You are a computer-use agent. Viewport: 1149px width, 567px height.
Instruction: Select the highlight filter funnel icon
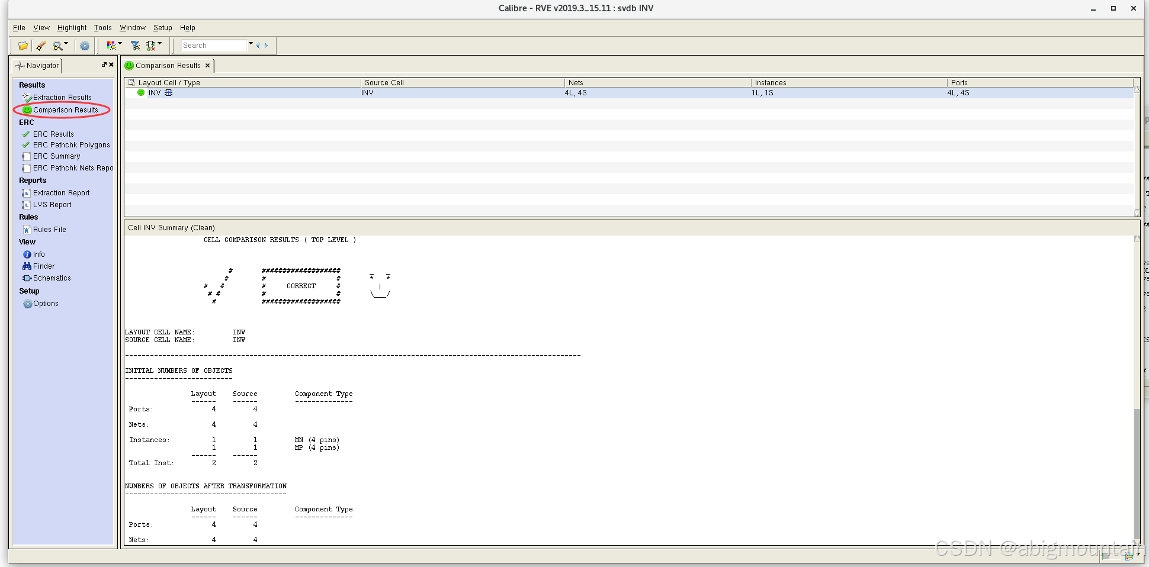[134, 46]
